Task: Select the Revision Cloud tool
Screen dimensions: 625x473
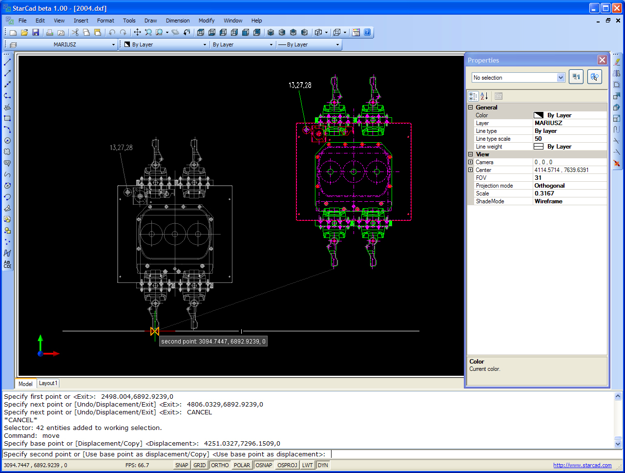Action: [7, 152]
